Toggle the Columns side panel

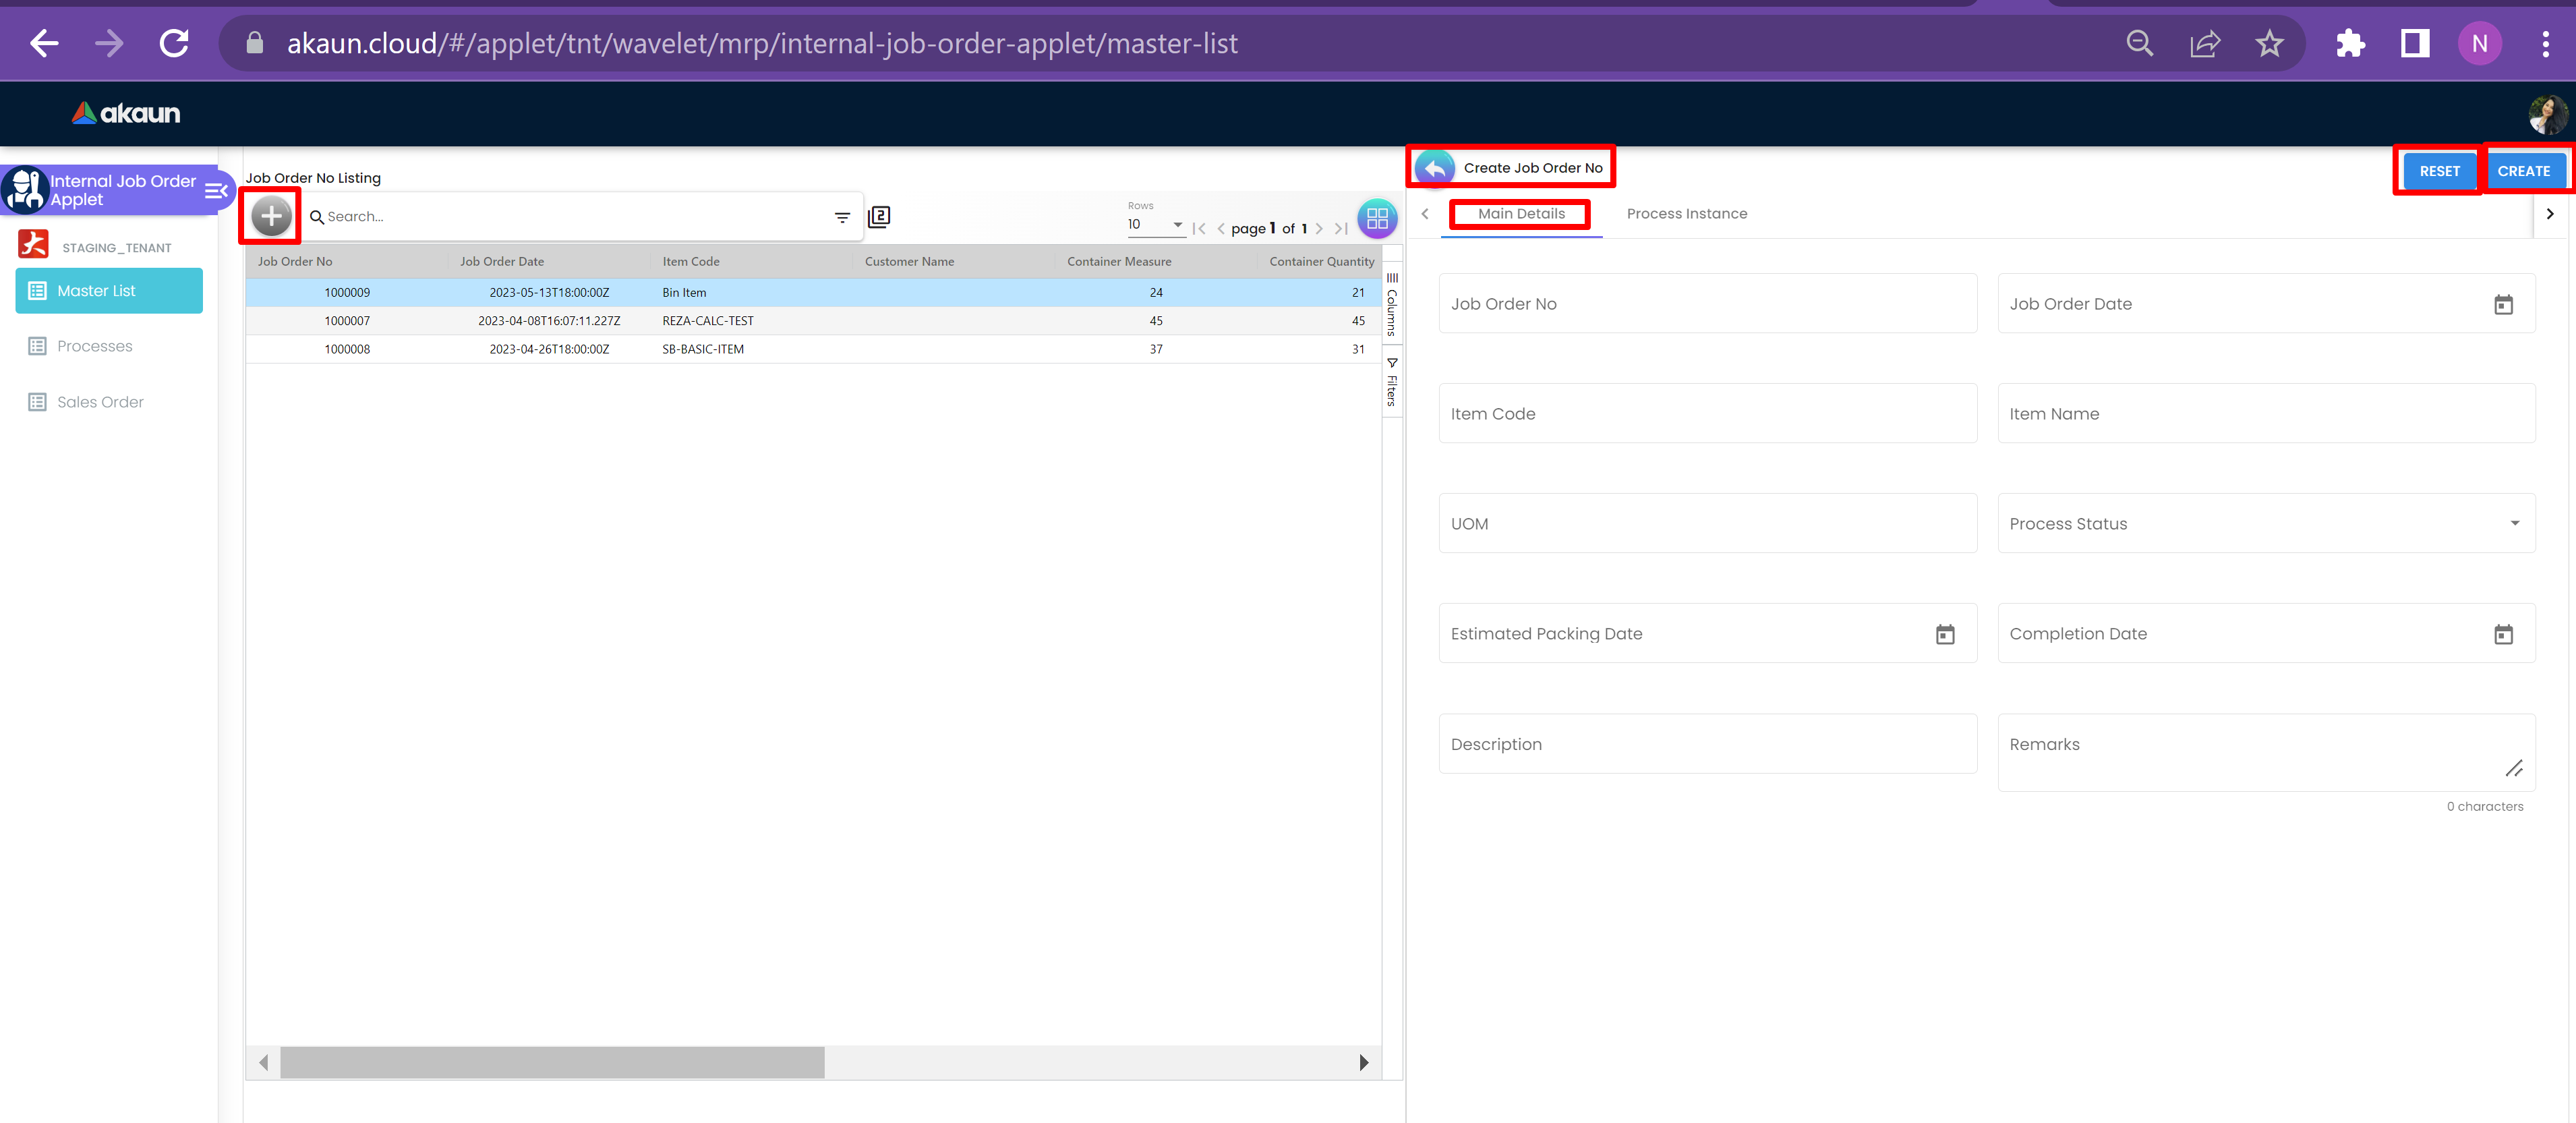[x=1392, y=304]
